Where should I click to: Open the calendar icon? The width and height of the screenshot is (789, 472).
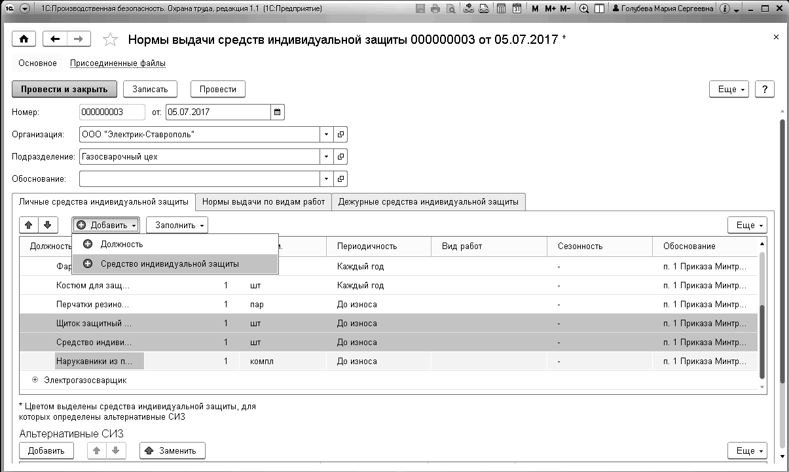(x=517, y=9)
